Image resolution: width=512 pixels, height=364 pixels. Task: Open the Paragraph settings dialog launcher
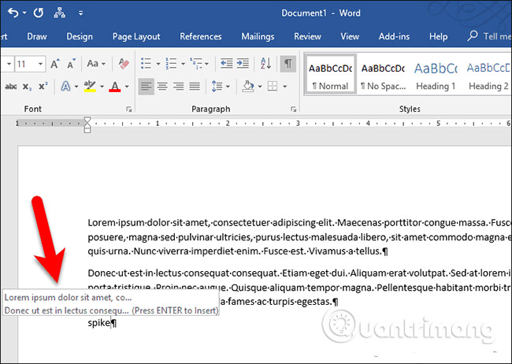293,110
